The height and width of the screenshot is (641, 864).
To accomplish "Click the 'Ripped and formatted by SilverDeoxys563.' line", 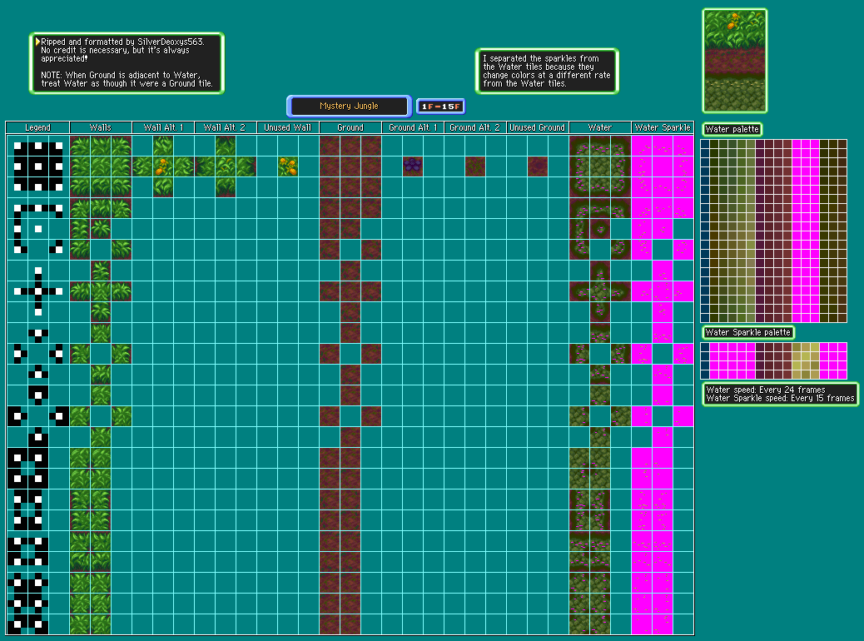I will coord(122,42).
